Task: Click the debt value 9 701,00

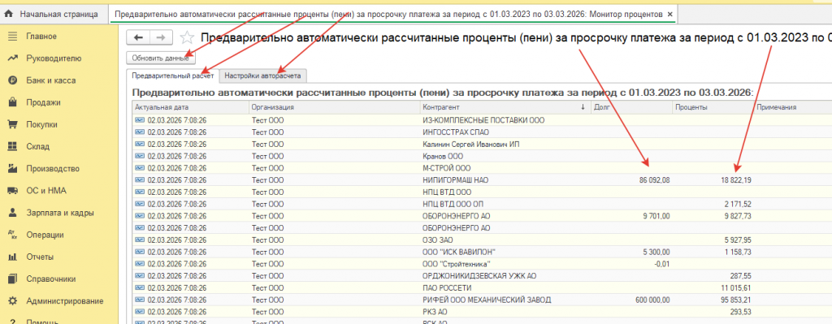Action: [656, 216]
